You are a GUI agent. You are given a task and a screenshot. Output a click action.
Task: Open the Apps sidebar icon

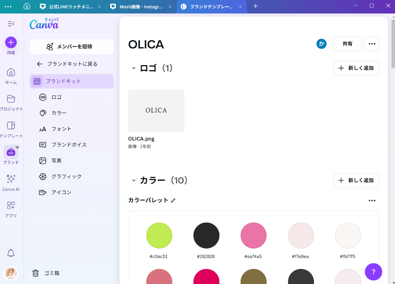click(x=11, y=206)
